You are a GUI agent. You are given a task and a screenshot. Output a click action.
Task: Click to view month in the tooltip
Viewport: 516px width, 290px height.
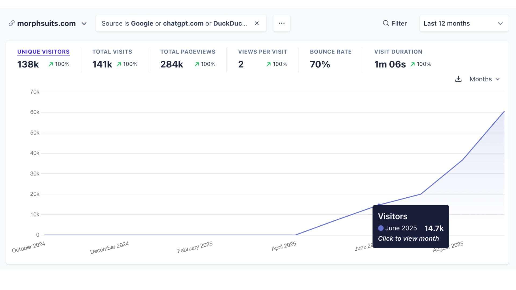408,238
